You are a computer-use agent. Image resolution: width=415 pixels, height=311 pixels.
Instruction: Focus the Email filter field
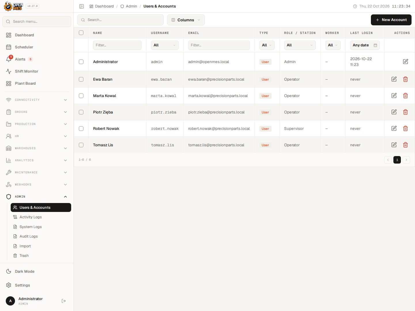click(219, 45)
